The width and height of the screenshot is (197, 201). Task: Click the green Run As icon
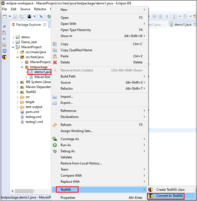click(x=55, y=145)
